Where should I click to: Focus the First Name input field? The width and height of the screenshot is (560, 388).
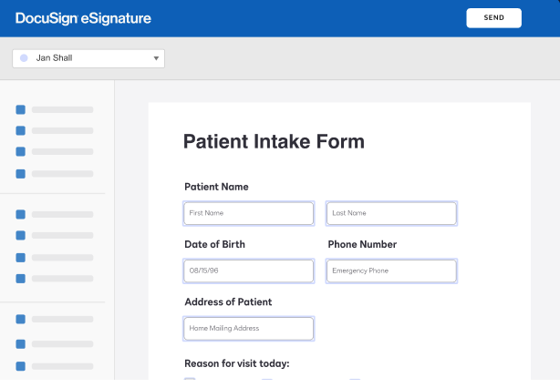point(249,213)
